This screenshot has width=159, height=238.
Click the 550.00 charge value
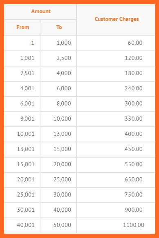click(x=134, y=164)
